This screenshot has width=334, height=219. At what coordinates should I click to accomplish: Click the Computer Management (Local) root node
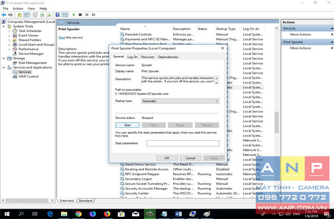point(31,22)
